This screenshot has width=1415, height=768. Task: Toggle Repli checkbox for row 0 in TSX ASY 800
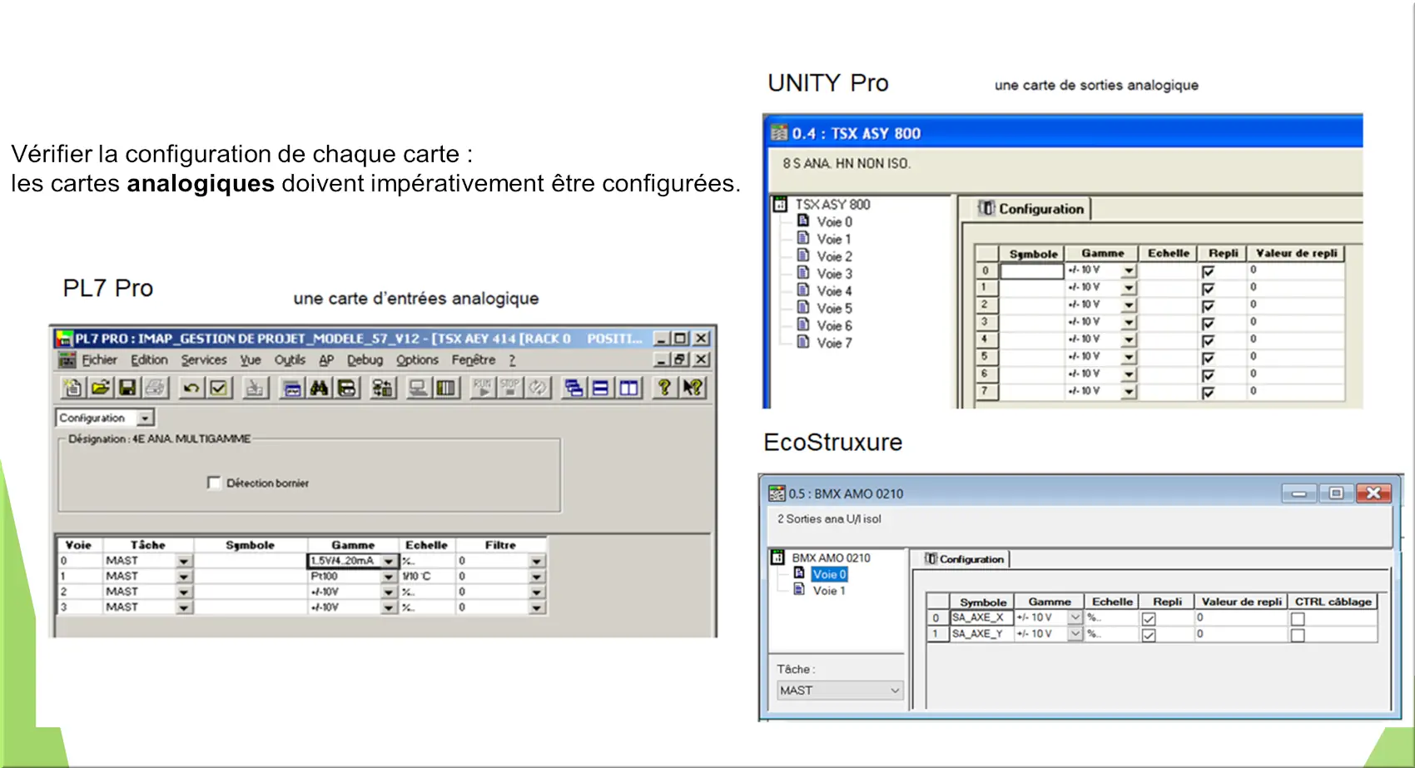[1208, 271]
